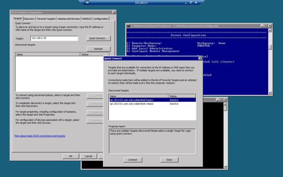Close the Quick Connect dialog
Viewport: 283px width, 177px height.
pyautogui.click(x=200, y=58)
